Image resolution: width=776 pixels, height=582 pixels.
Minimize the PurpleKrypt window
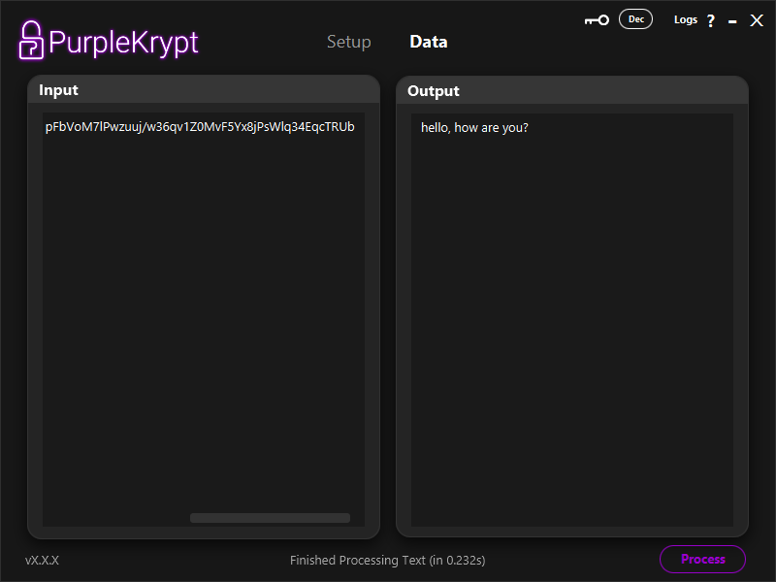(x=732, y=20)
